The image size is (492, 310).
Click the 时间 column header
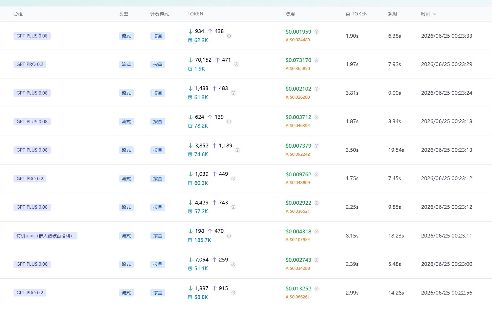click(x=426, y=14)
